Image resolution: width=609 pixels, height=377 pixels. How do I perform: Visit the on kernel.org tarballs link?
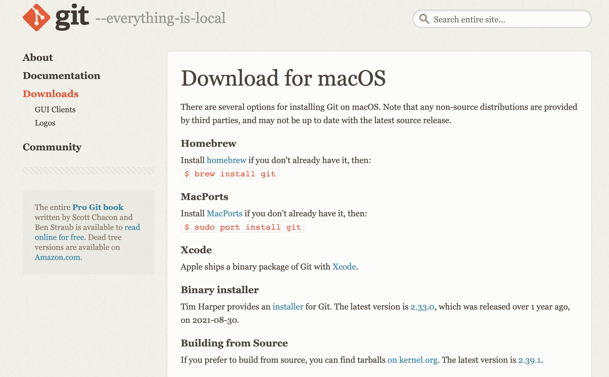[x=412, y=360]
